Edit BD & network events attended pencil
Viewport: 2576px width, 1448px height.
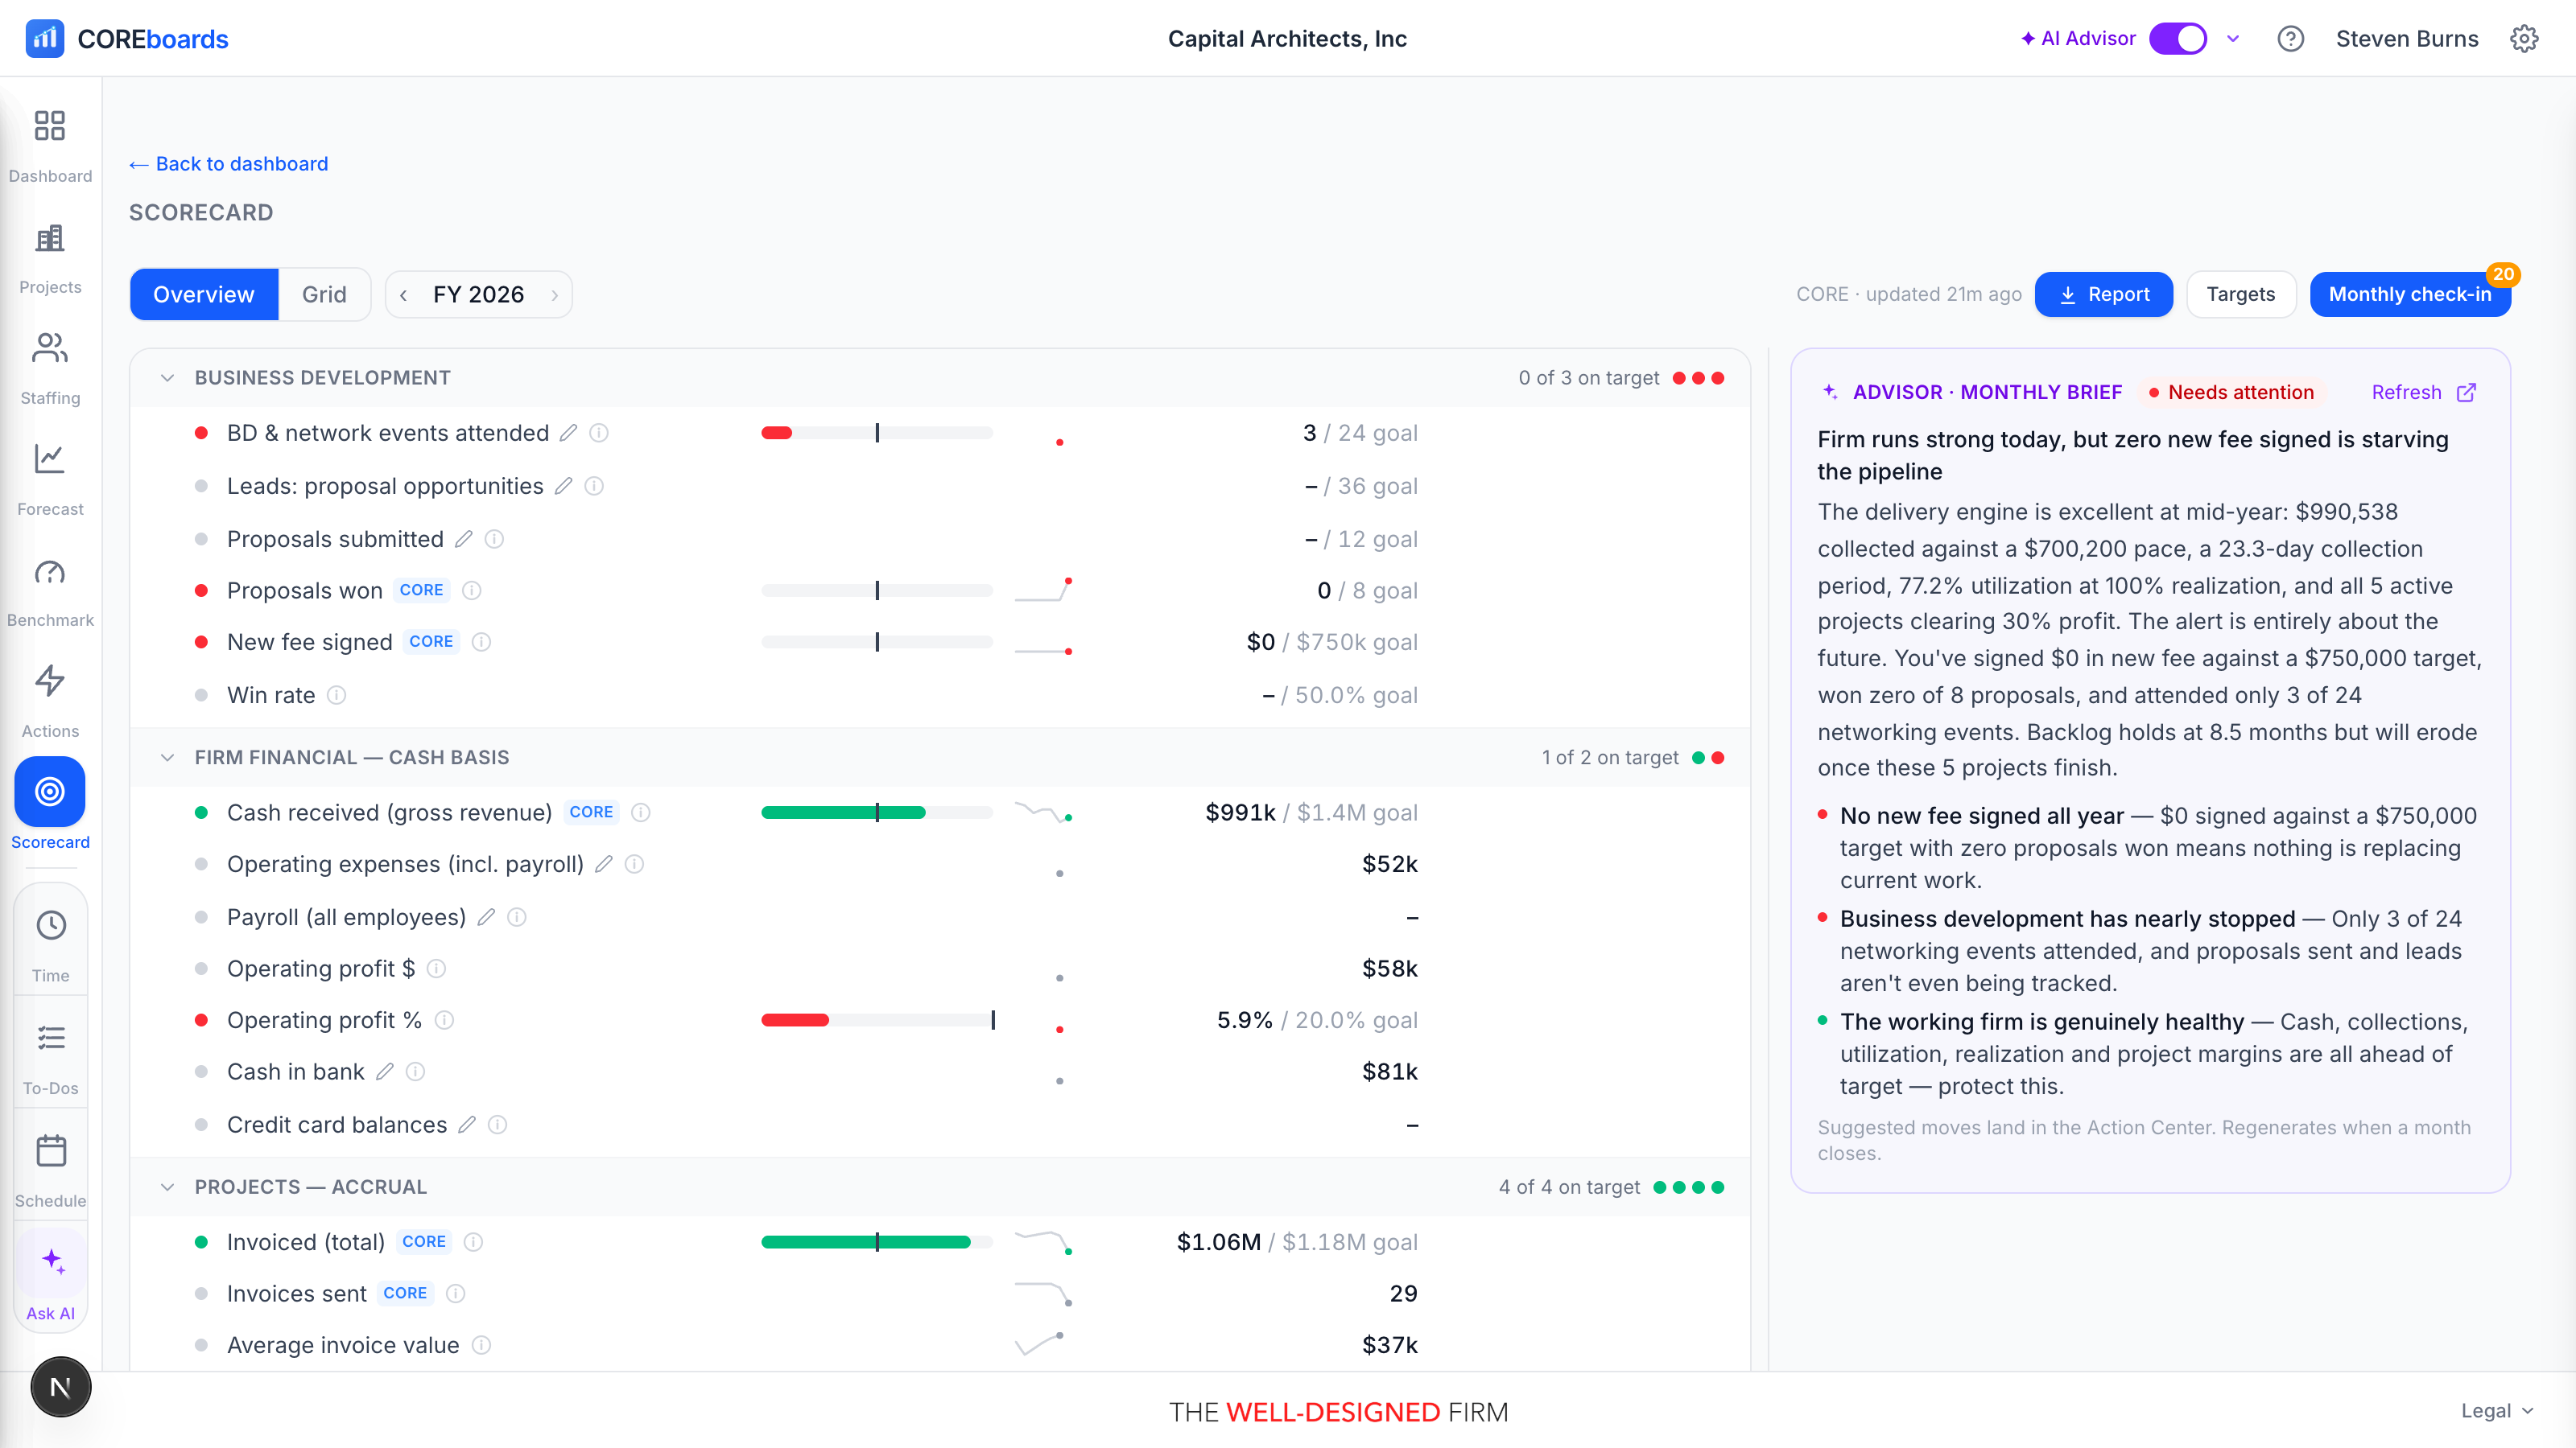click(x=568, y=433)
